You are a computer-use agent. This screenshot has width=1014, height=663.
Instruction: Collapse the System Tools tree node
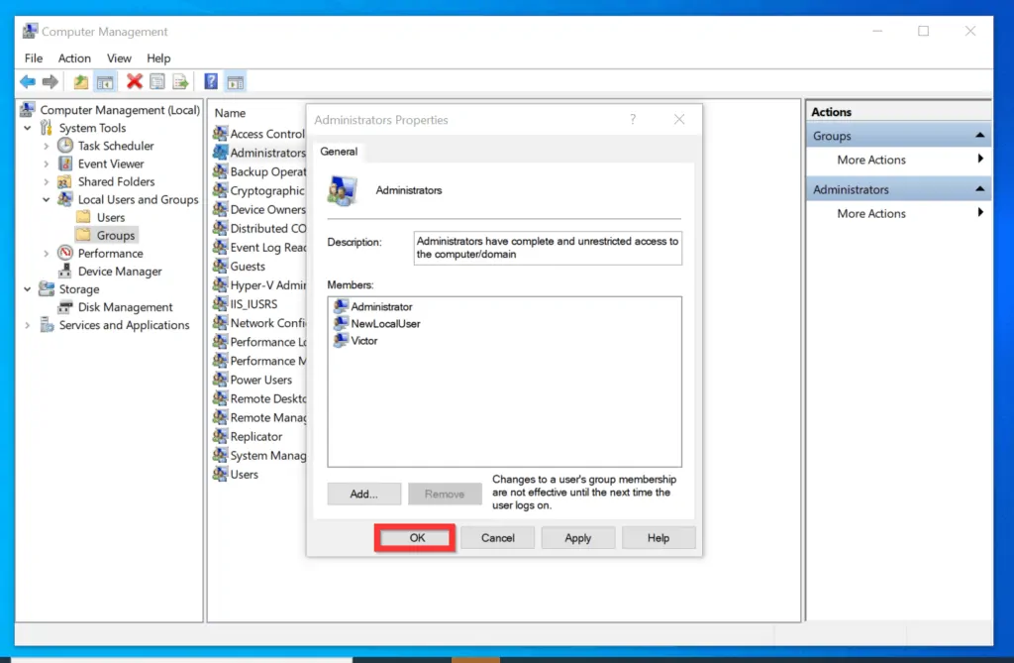[x=28, y=129]
